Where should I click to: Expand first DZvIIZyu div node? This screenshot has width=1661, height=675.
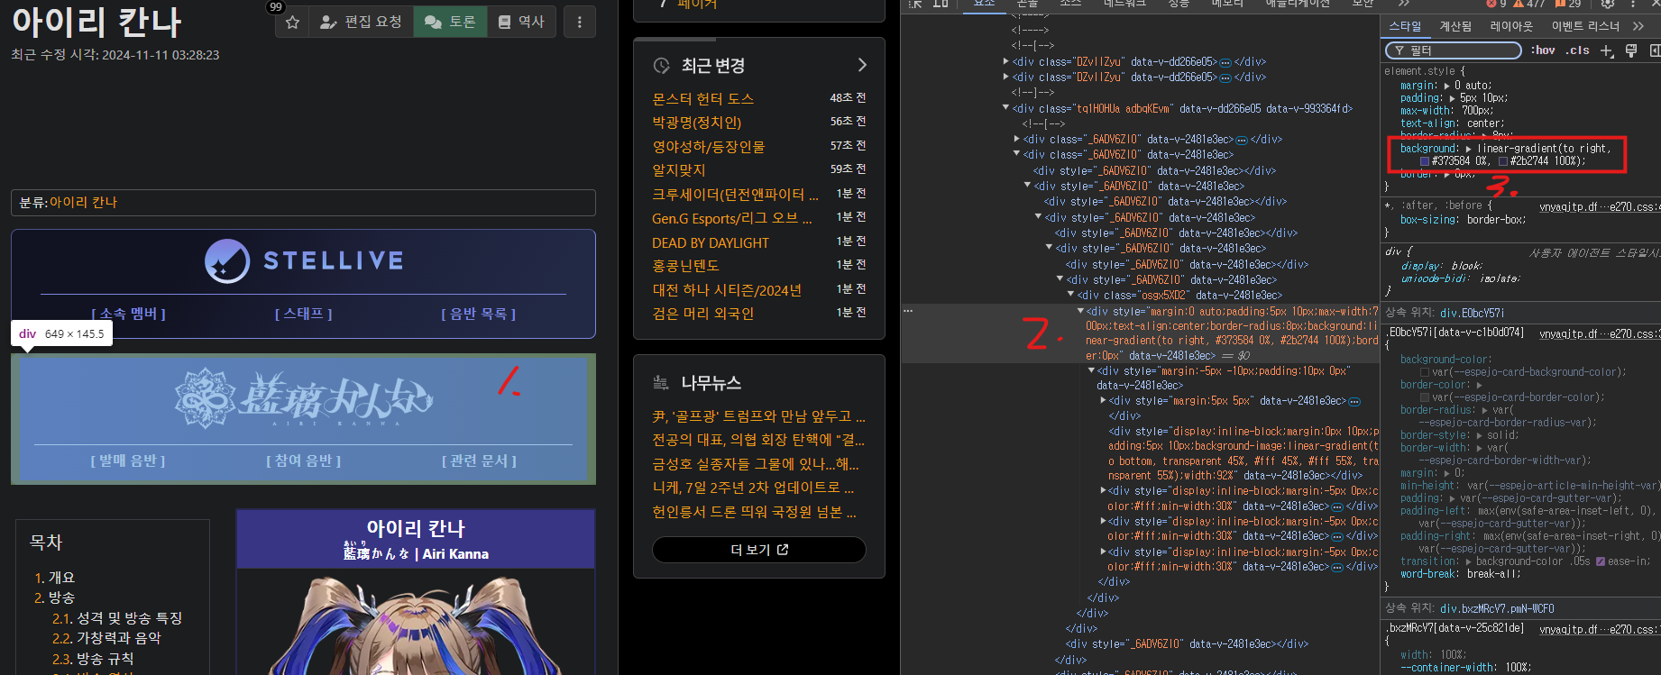pos(1006,61)
